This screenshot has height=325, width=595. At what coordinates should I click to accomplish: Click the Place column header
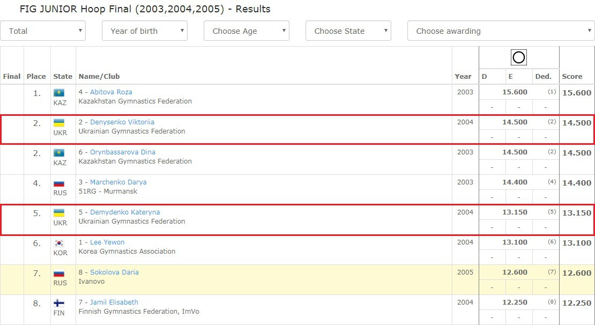36,77
